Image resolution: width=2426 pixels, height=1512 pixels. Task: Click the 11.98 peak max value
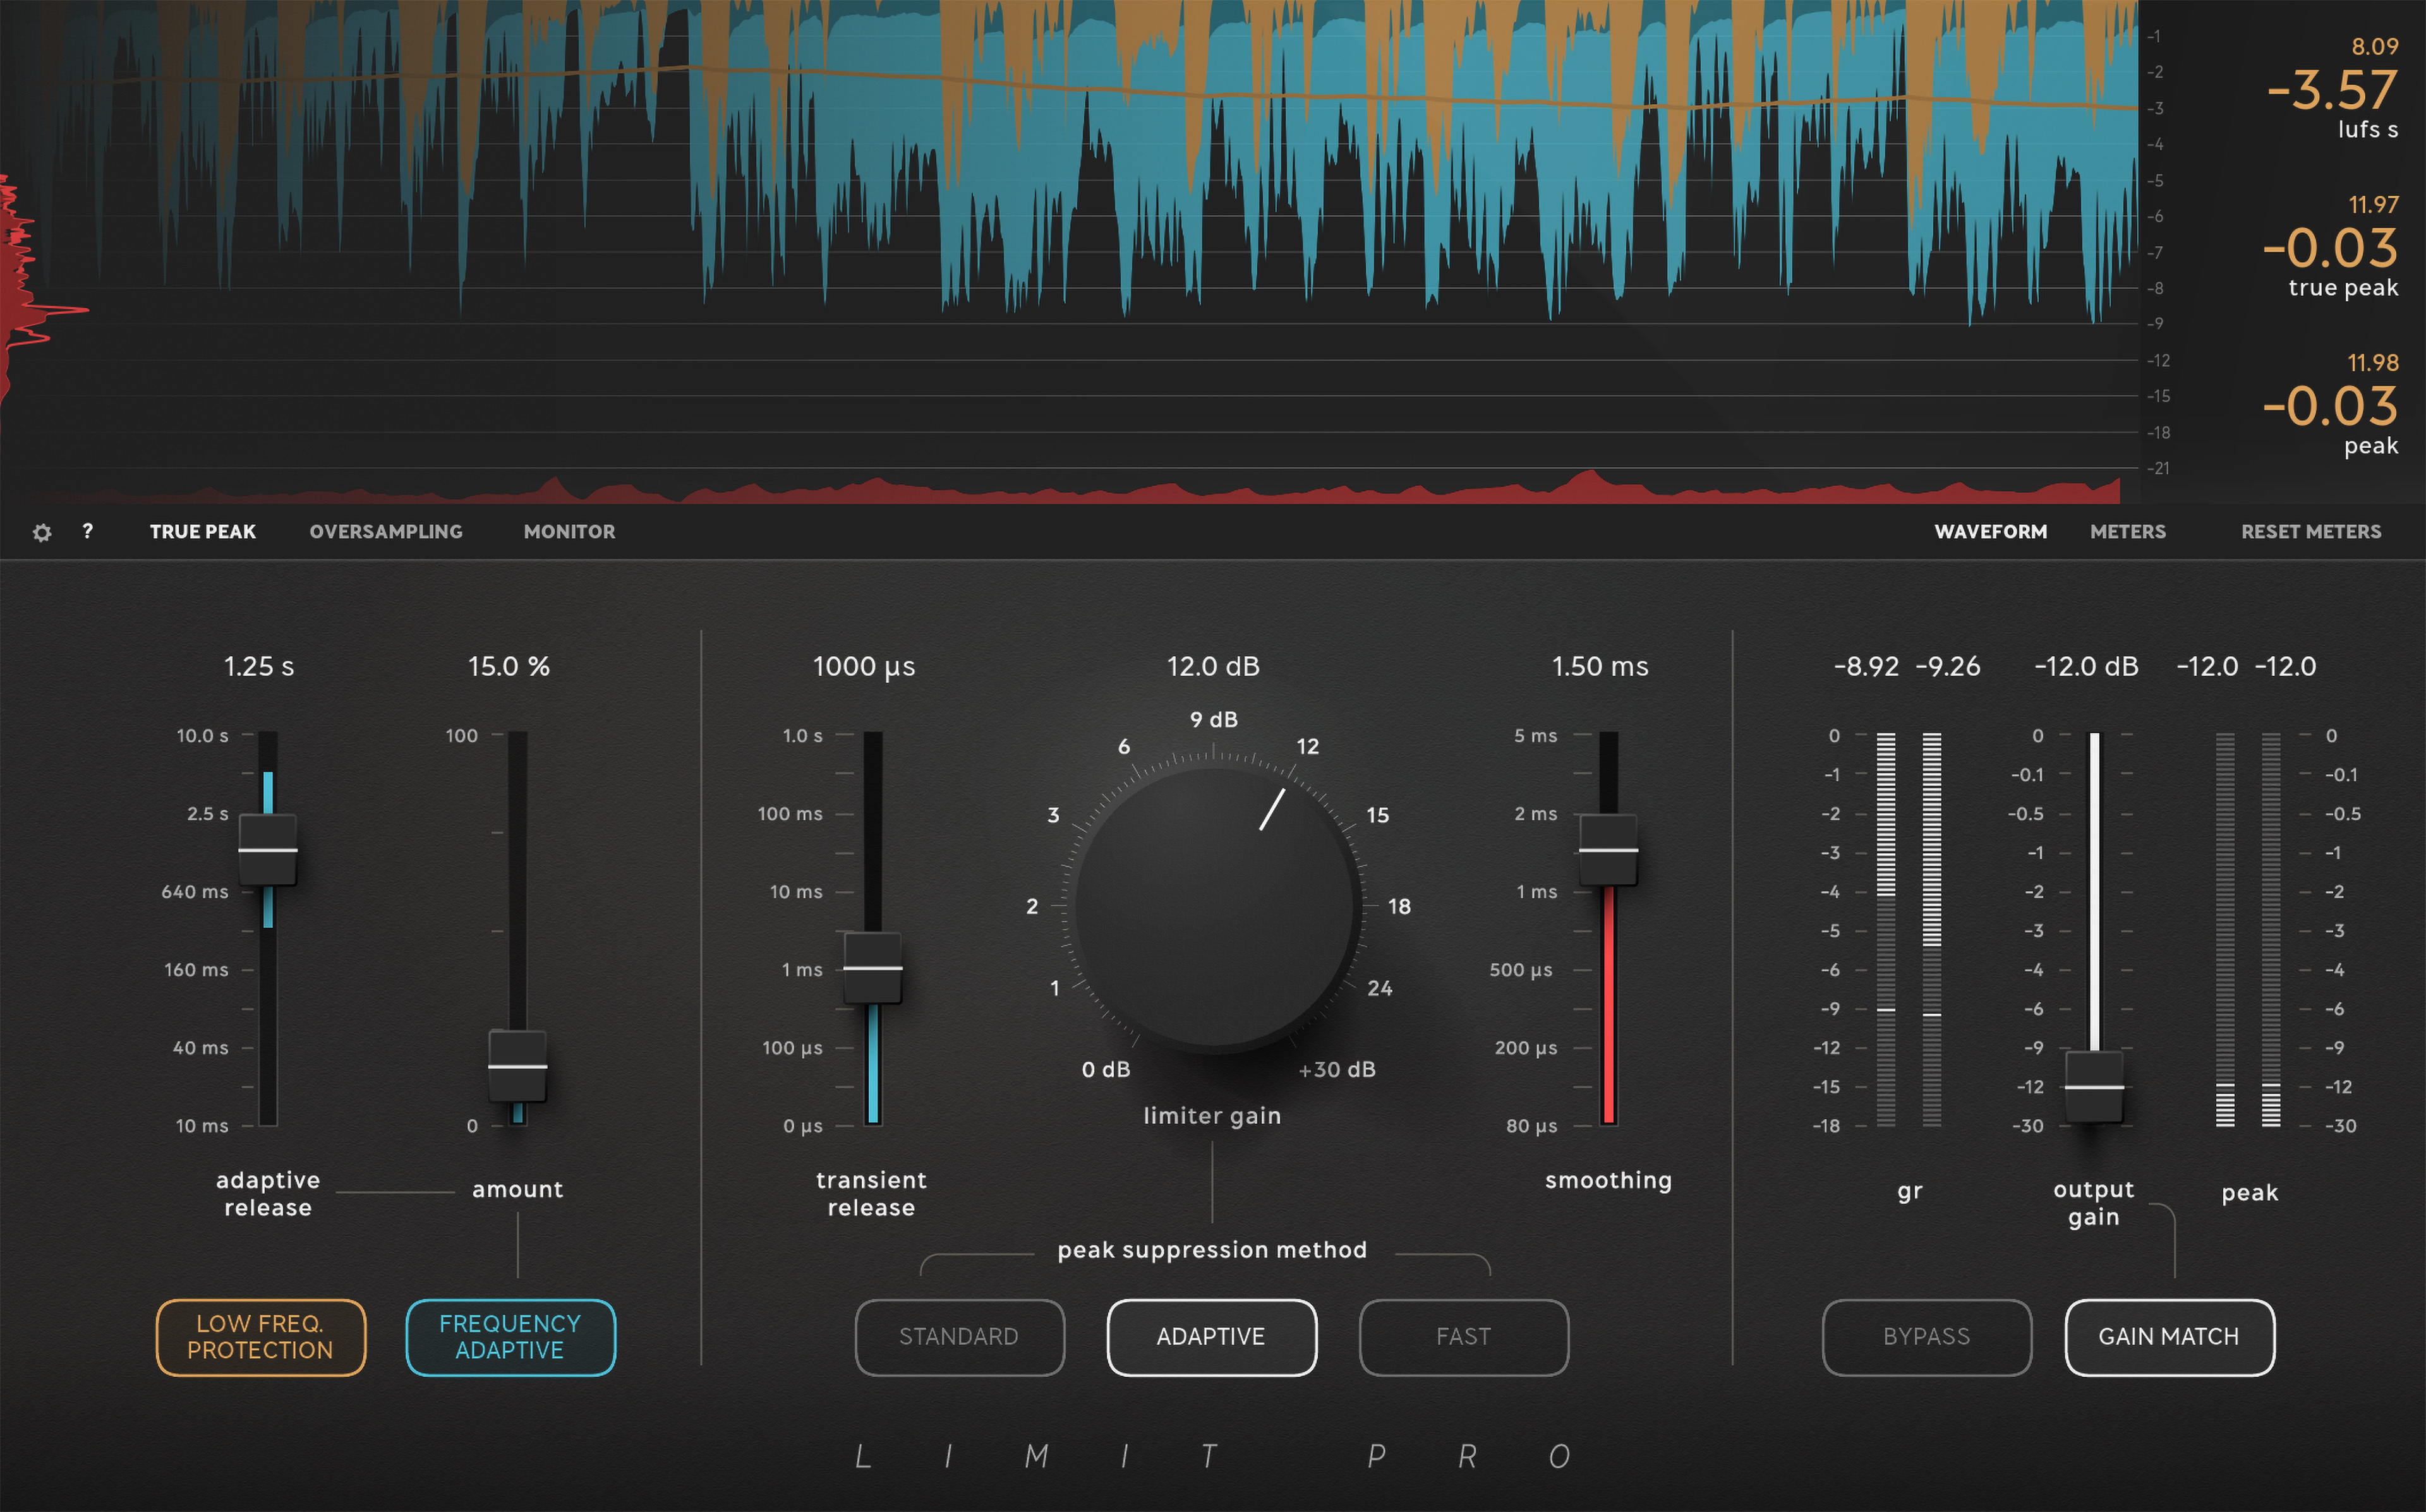[x=2373, y=363]
